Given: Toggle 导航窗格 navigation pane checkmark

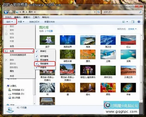Looking at the screenshot, I should (x=37, y=63).
